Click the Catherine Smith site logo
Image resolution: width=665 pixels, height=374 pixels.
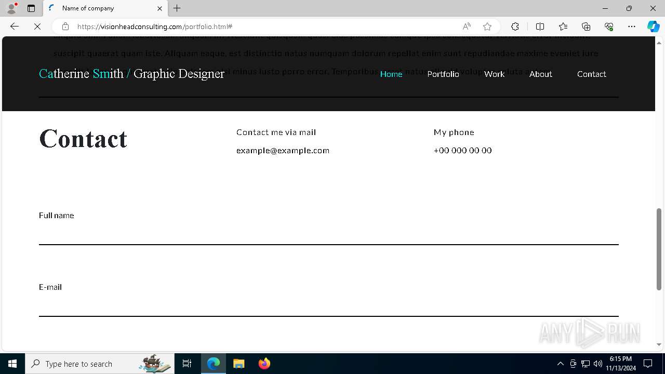click(131, 74)
